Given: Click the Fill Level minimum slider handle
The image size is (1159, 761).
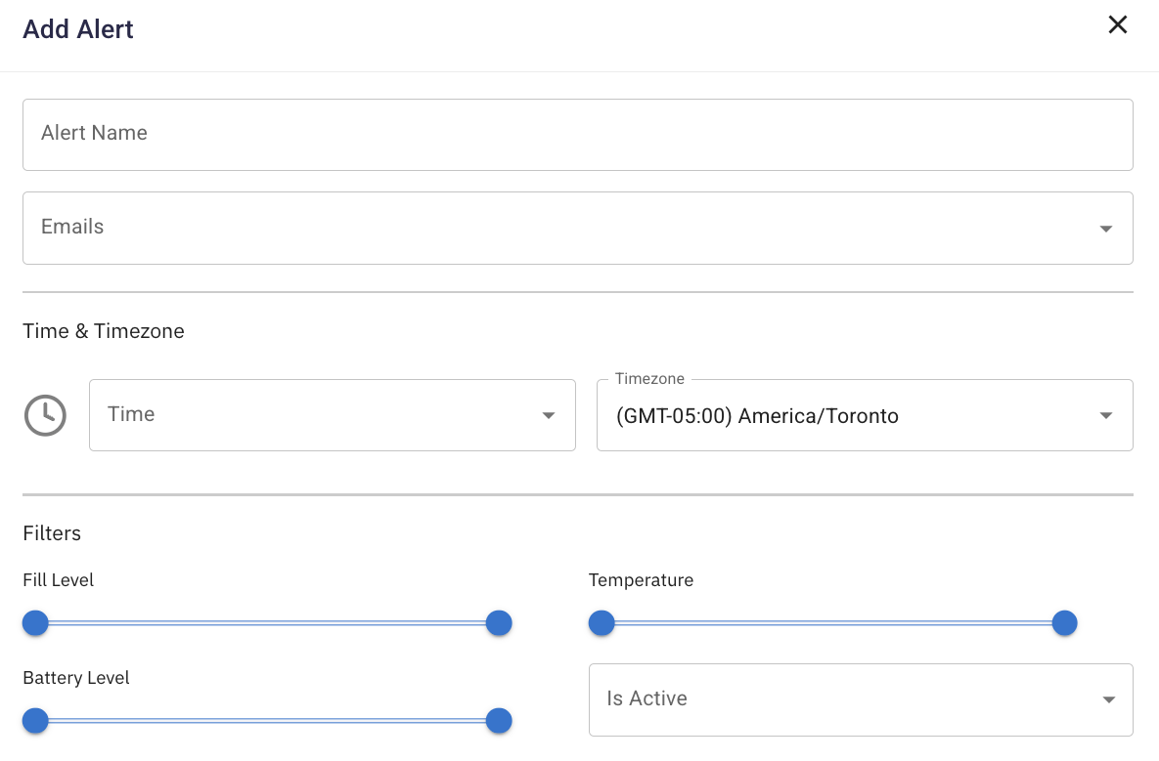Looking at the screenshot, I should (36, 623).
